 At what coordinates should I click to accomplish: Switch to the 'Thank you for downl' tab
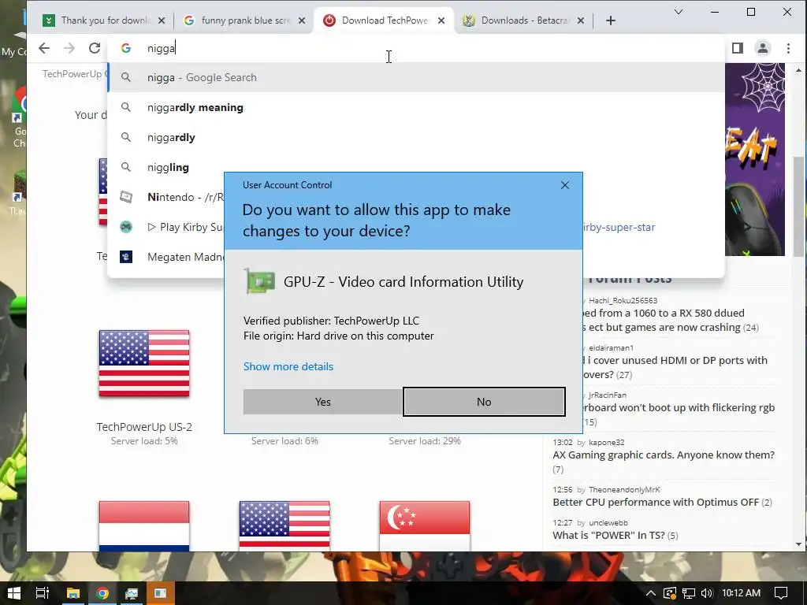pyautogui.click(x=105, y=20)
